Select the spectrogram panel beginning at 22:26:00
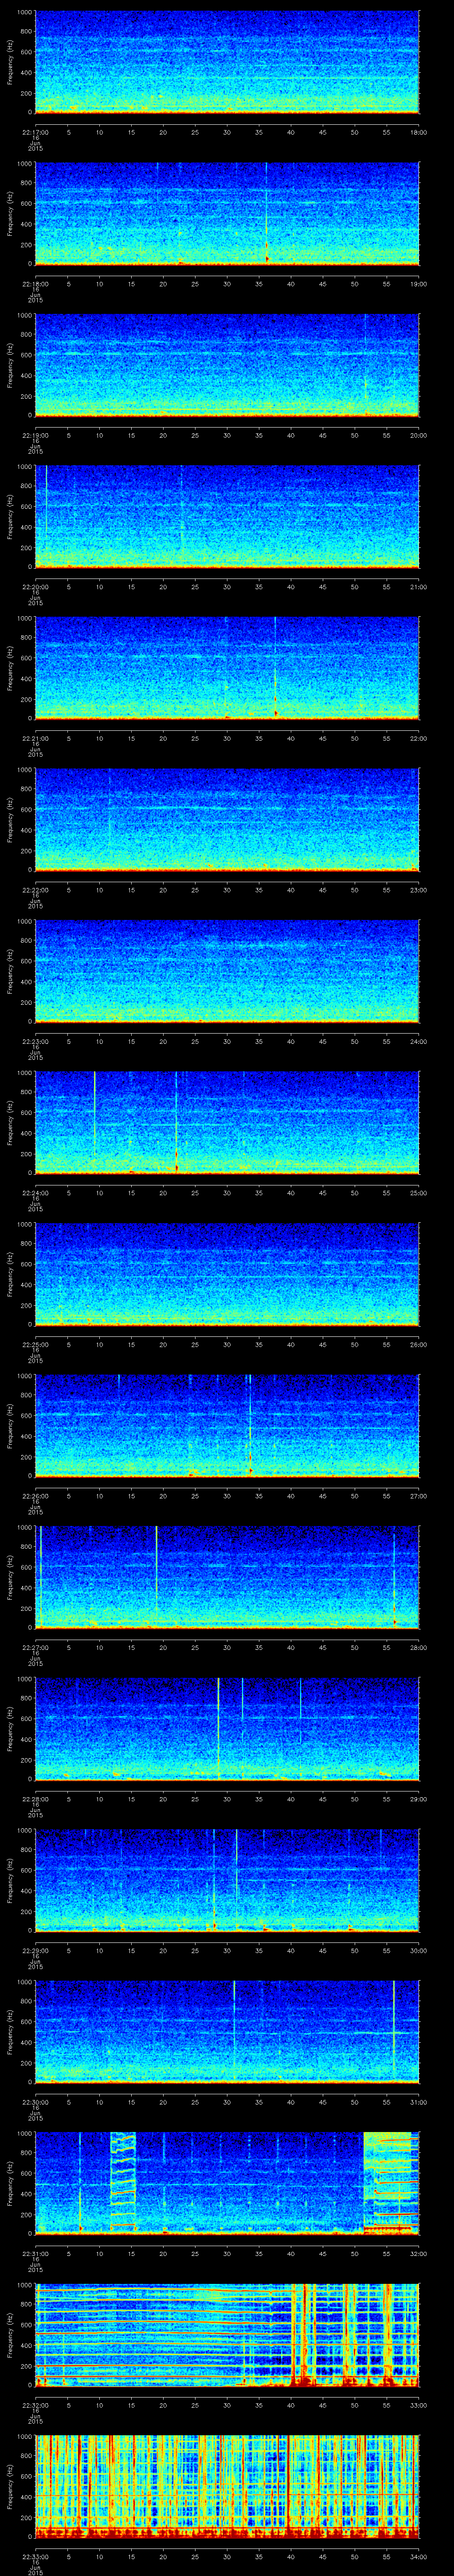This screenshot has height=2576, width=454. point(227,1426)
